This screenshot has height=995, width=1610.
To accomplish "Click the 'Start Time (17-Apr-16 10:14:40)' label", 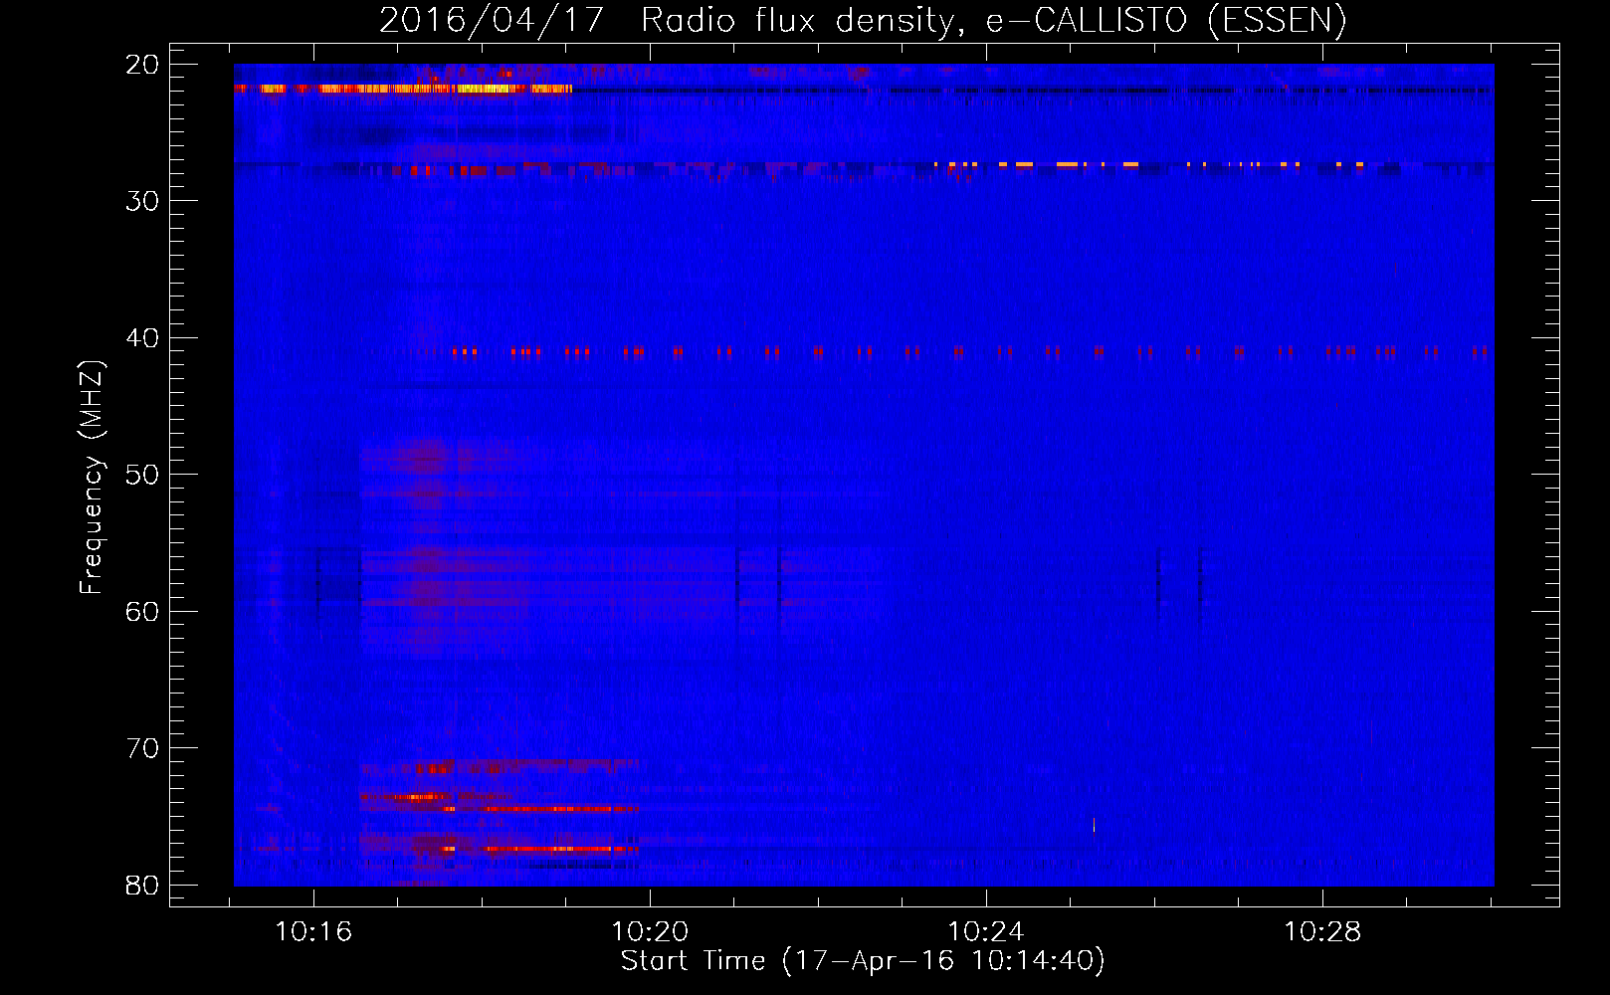I will (x=863, y=961).
